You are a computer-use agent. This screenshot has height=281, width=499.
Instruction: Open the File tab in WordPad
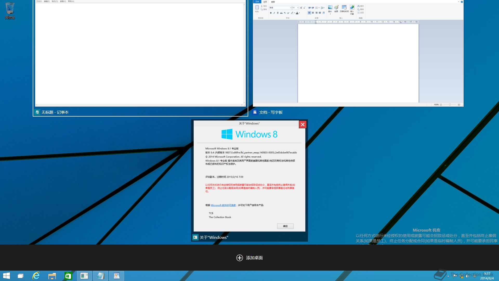tap(257, 2)
